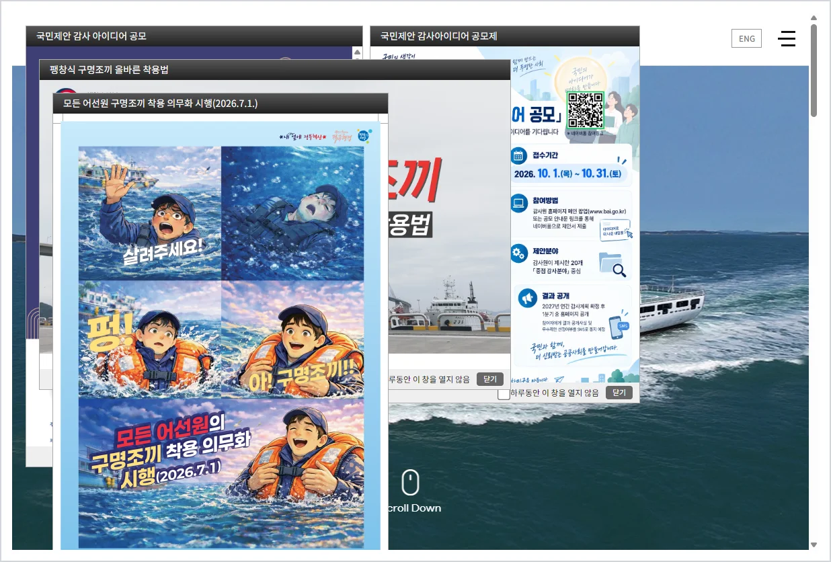The width and height of the screenshot is (831, 562).
Task: Click the 아이디어로 cursor graphic in 참여방법 card
Action: click(617, 230)
